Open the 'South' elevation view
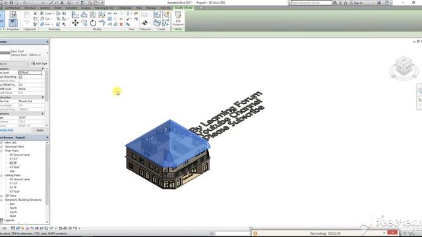 click(13, 212)
